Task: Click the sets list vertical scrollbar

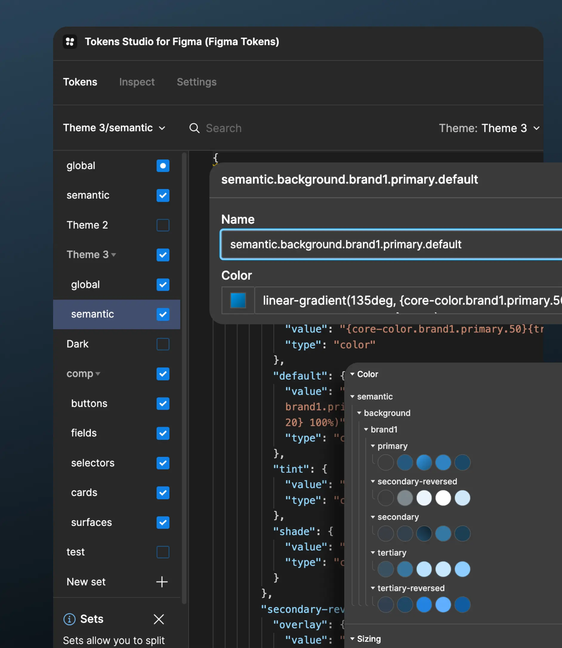Action: (x=184, y=378)
